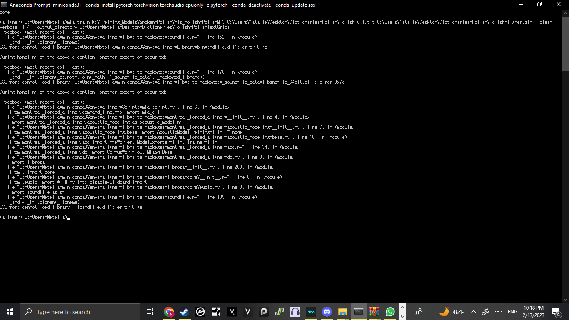Screen dimensions: 569x320
Task: Open the People icon on the taskbar
Action: click(x=419, y=311)
